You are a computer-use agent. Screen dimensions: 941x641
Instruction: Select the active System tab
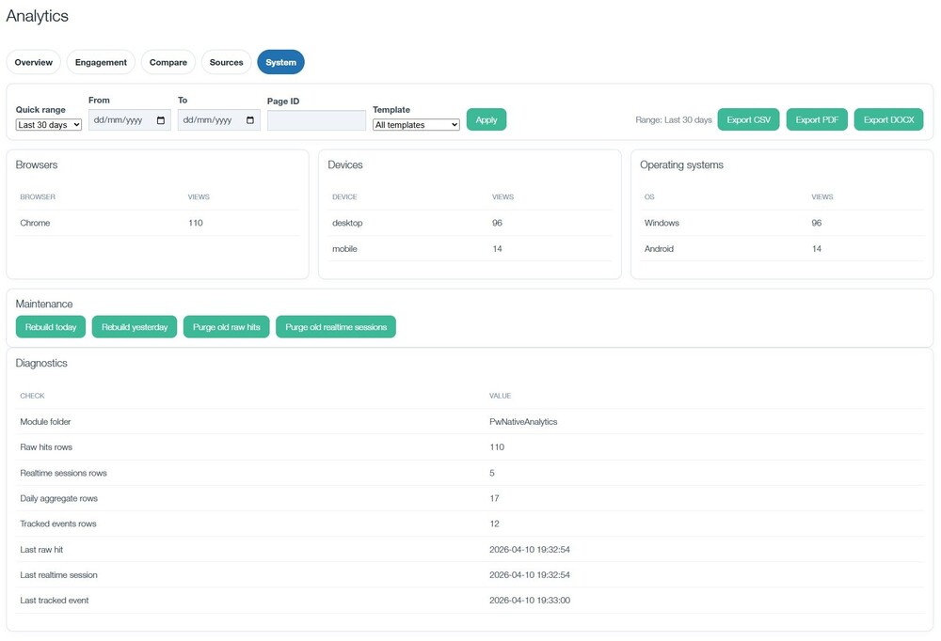(280, 62)
